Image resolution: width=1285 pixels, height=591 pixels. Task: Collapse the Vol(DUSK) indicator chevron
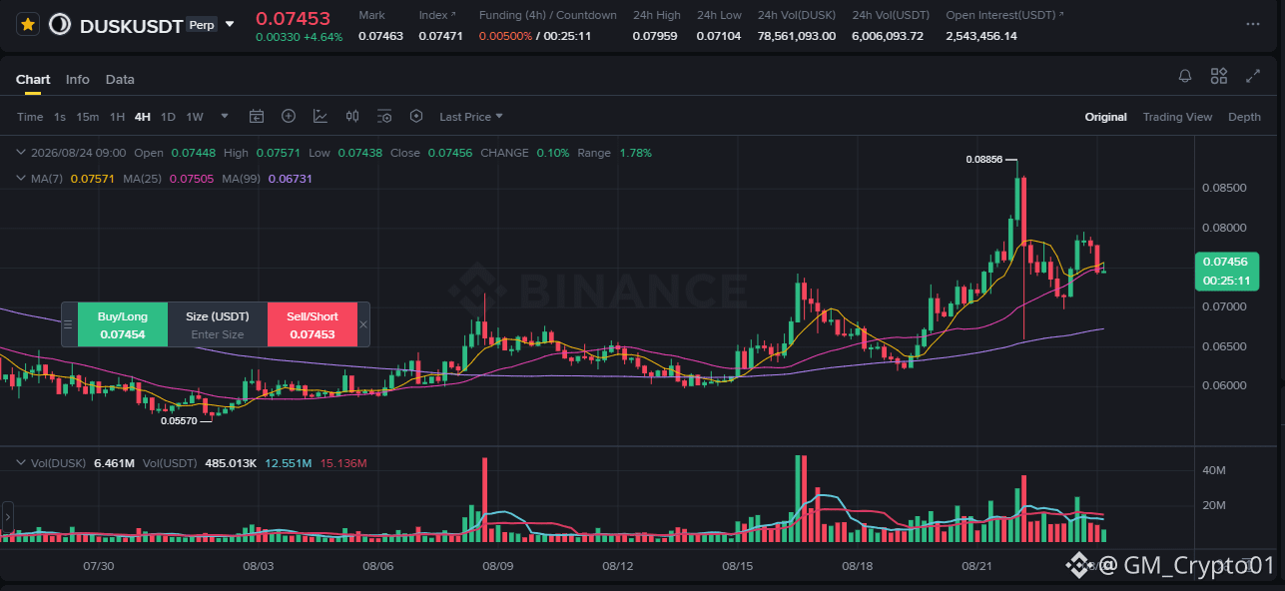(x=22, y=463)
